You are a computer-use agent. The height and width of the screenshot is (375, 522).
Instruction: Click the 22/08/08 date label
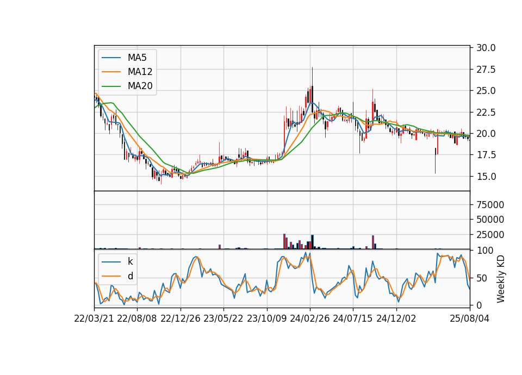tap(137, 318)
